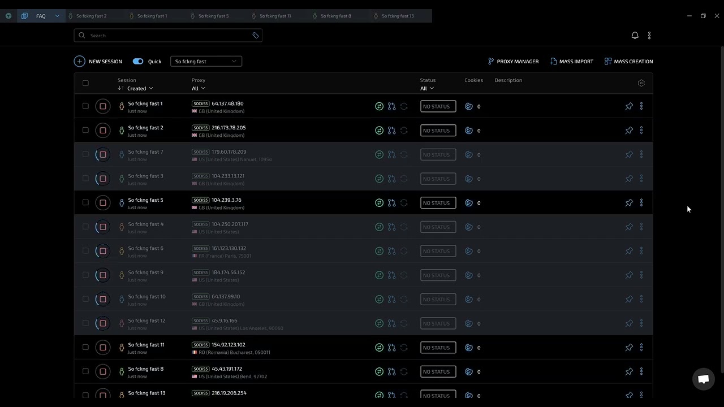The width and height of the screenshot is (724, 407).
Task: Stop session So fckng fast 8
Action: (103, 371)
